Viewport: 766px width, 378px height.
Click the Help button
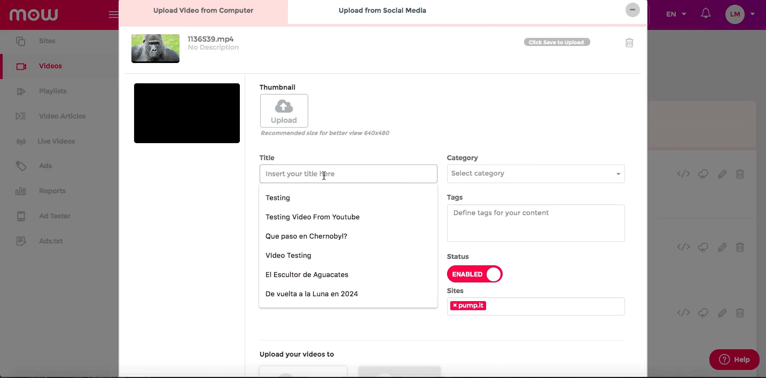click(734, 359)
